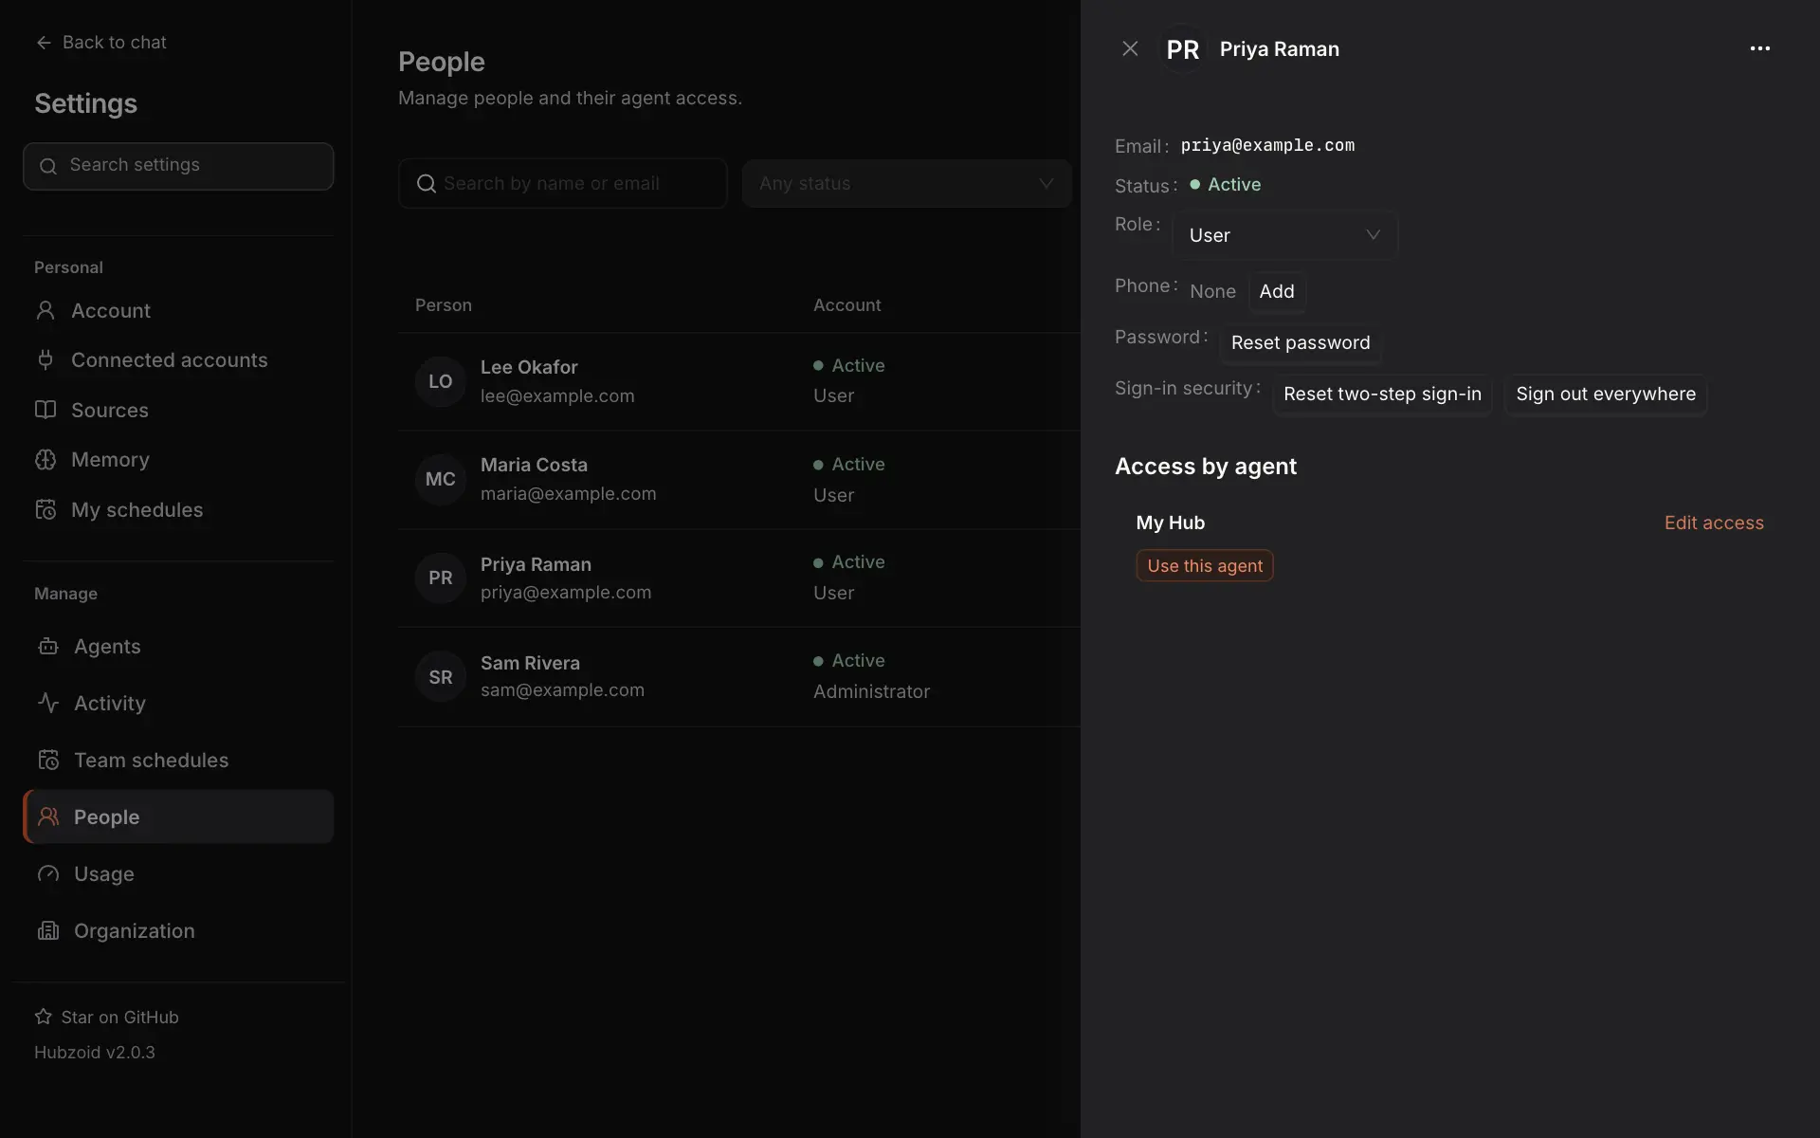Click the Connected accounts plug icon
This screenshot has width=1820, height=1138.
[45, 359]
